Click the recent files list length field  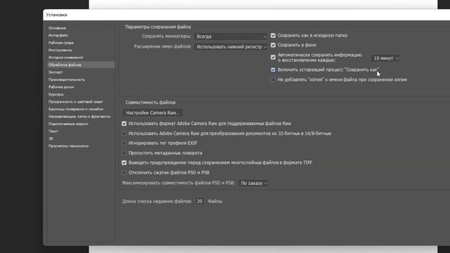[200, 202]
